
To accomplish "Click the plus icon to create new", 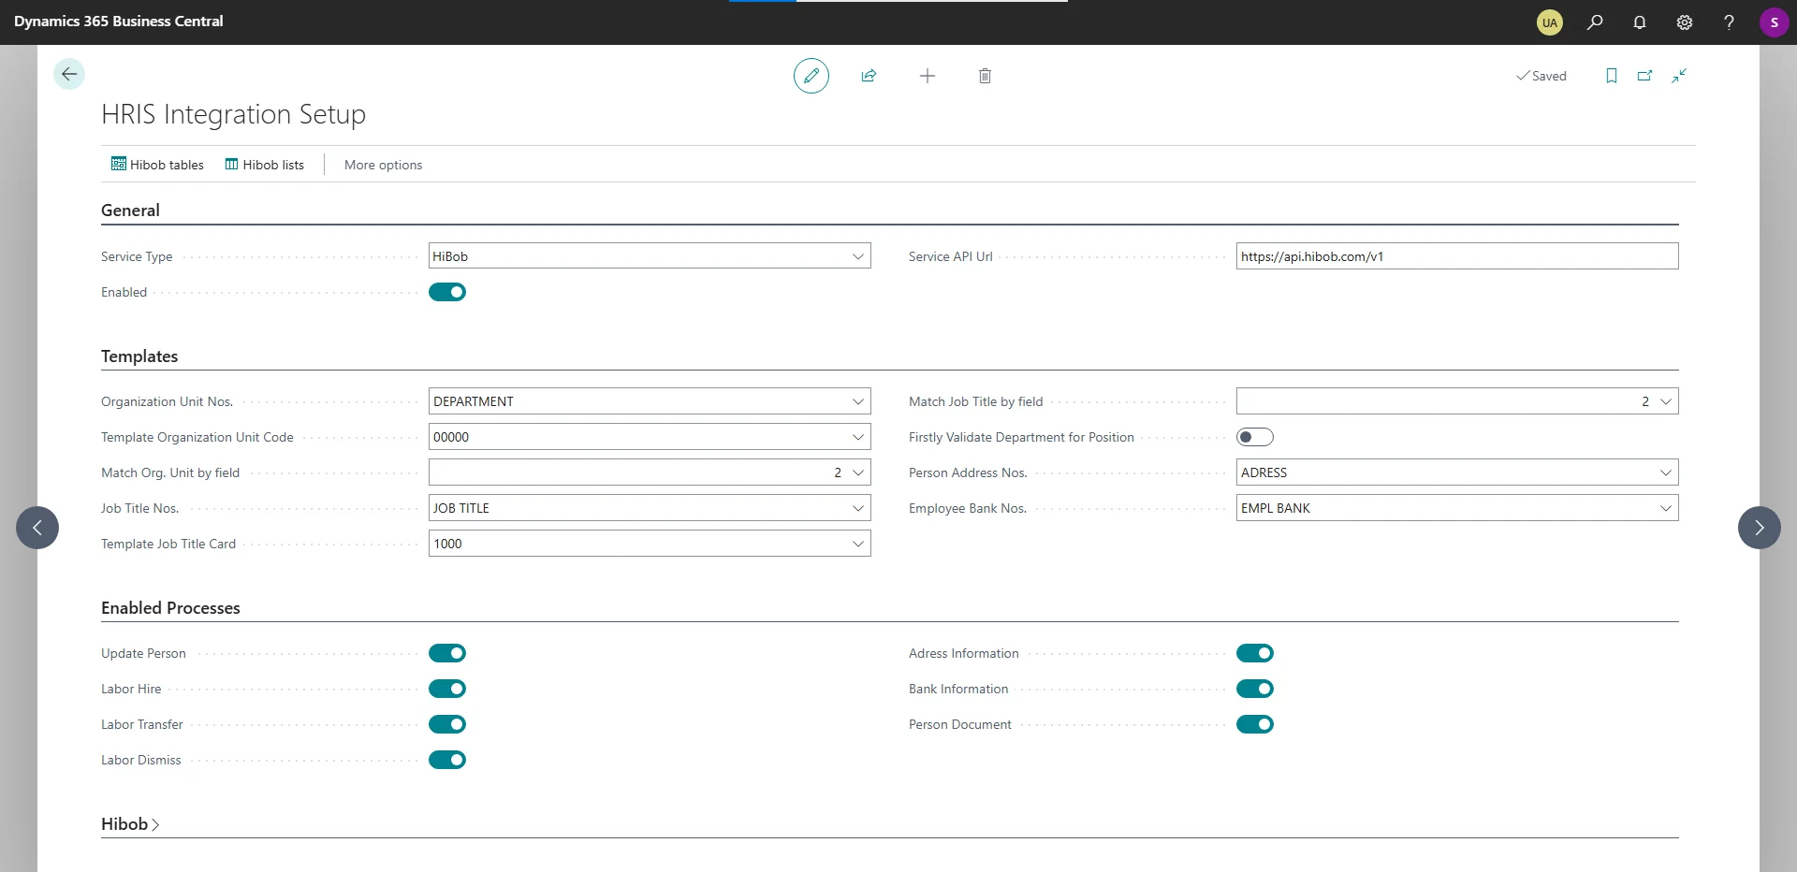I will click(927, 76).
